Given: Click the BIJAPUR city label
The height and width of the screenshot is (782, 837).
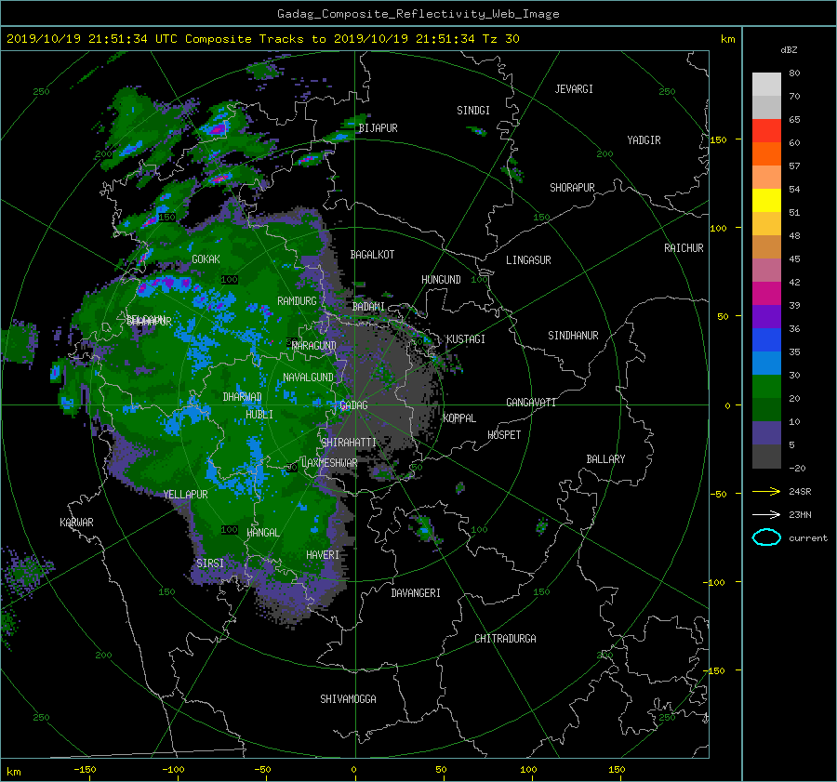Looking at the screenshot, I should [378, 128].
